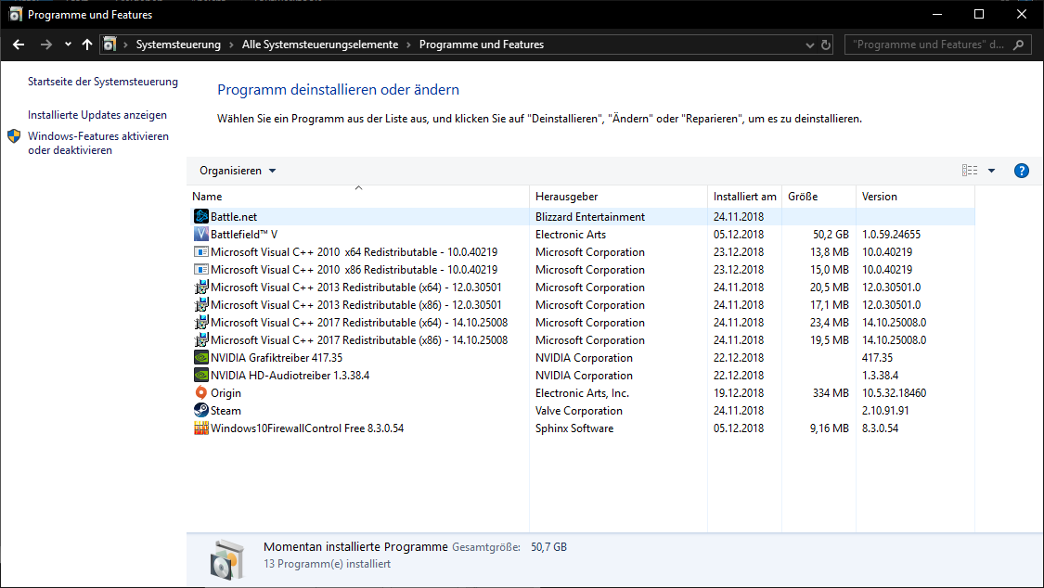This screenshot has height=588, width=1044.
Task: Go forward with the right arrow
Action: click(46, 45)
